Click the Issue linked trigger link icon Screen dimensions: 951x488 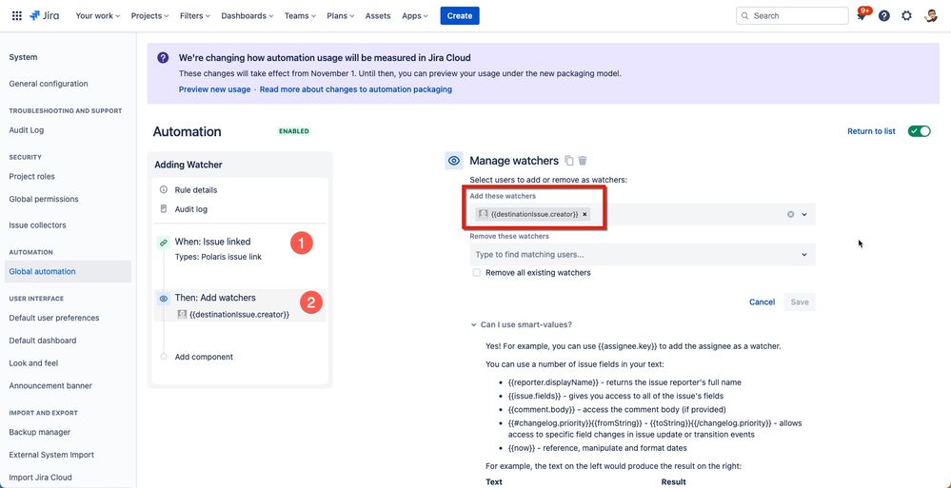click(163, 243)
